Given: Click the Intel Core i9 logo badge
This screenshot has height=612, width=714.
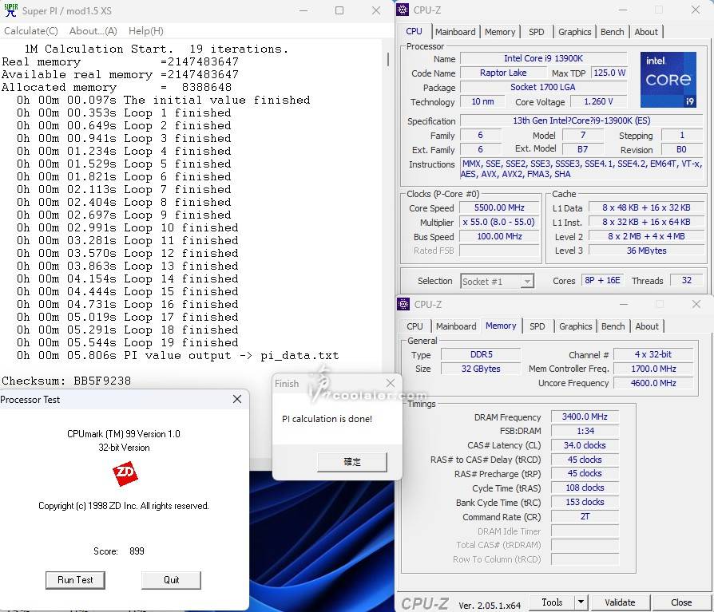Looking at the screenshot, I should coord(668,80).
